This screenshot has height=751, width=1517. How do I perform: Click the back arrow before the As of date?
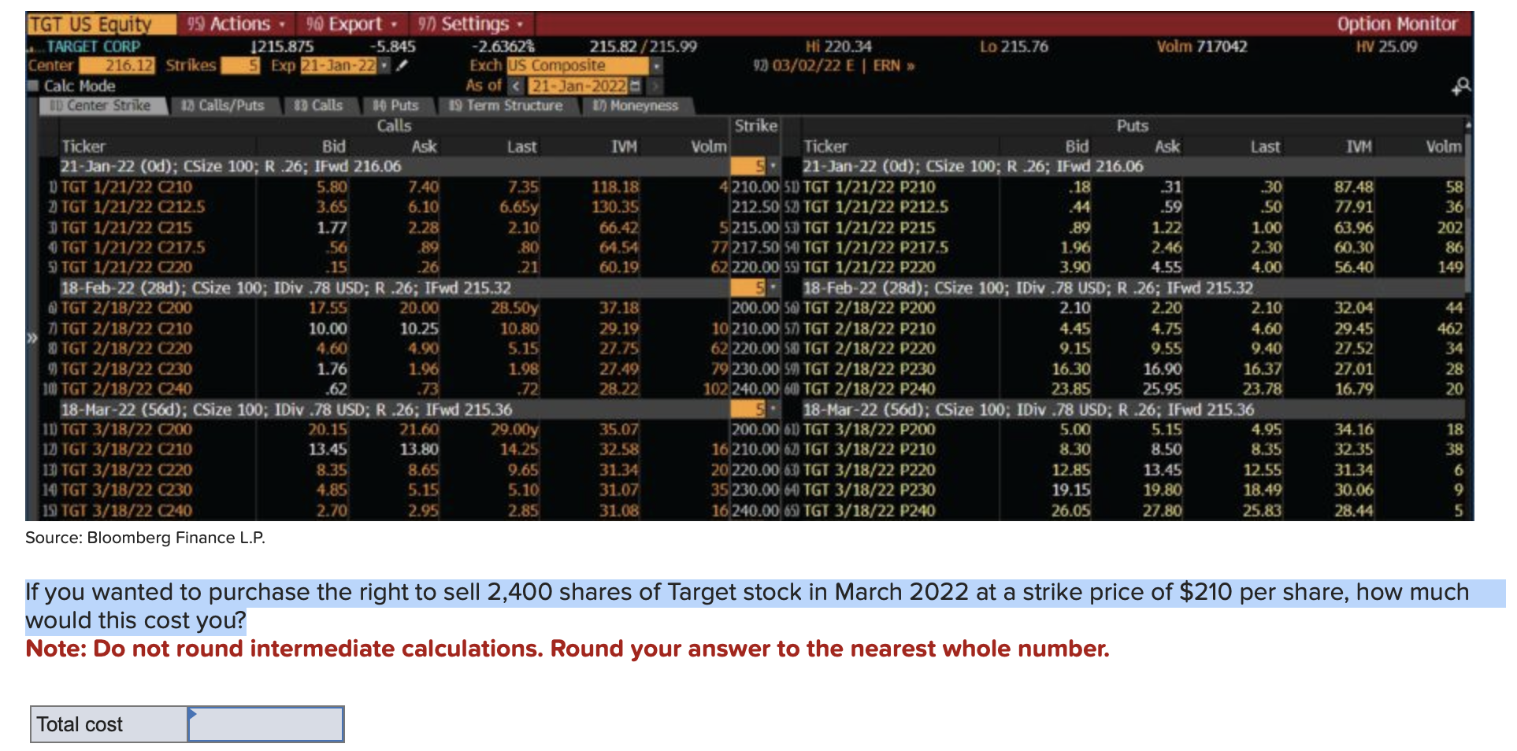coord(515,86)
